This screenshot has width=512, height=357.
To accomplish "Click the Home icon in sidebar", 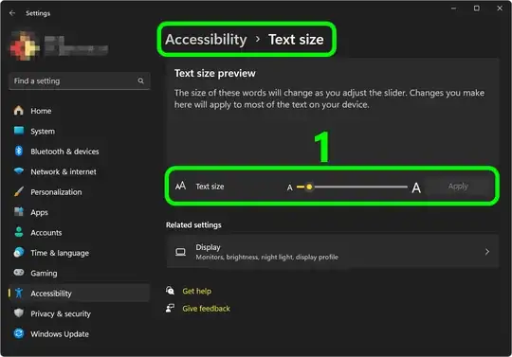I will point(19,111).
